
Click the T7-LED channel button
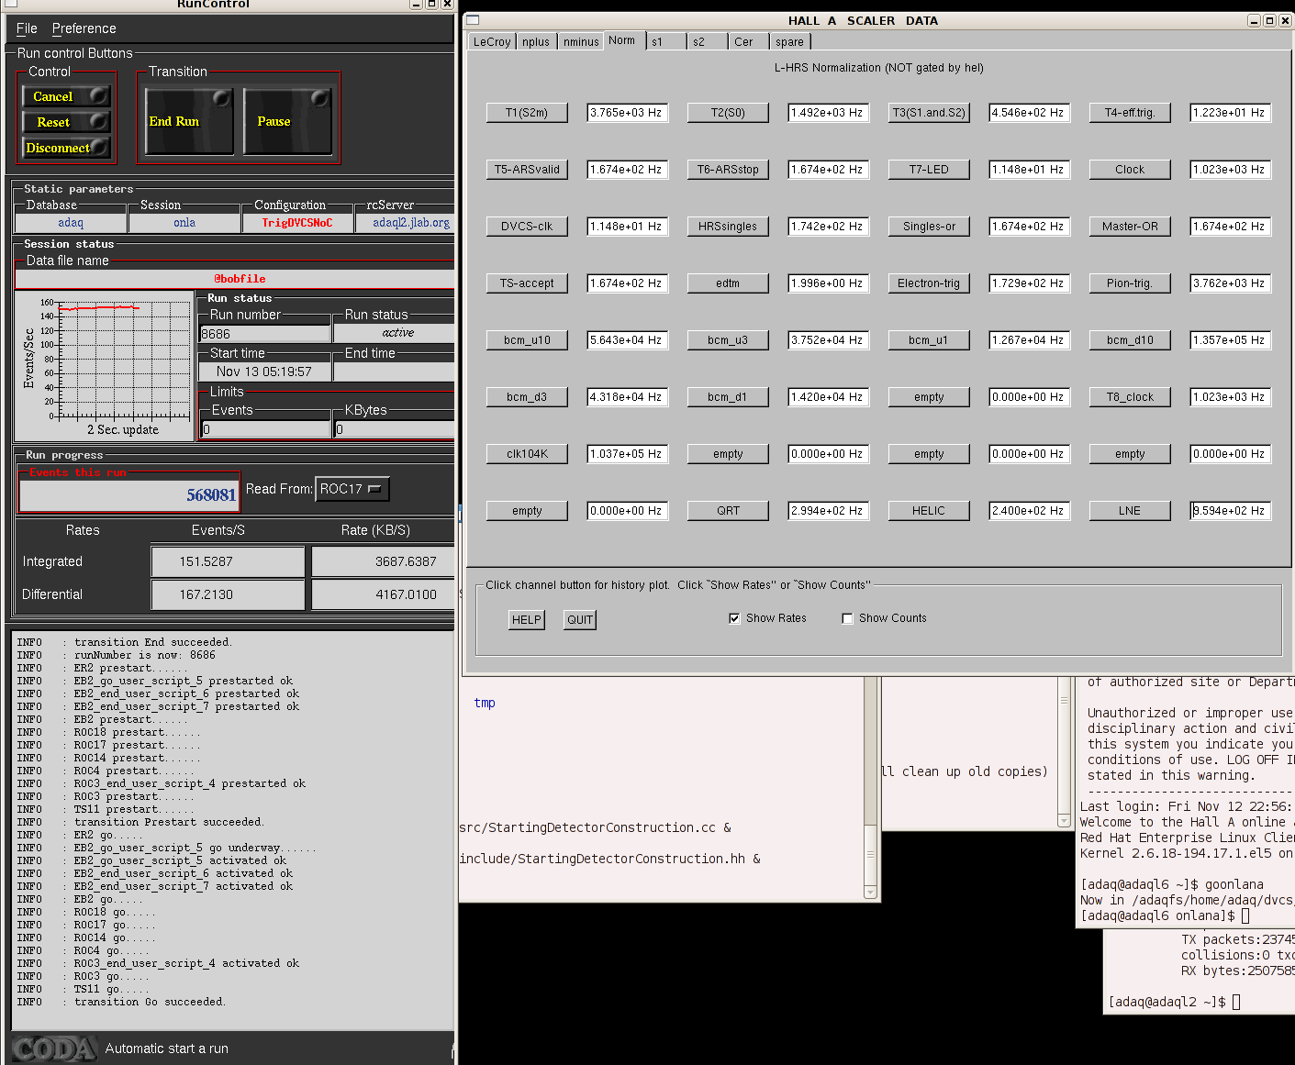coord(929,170)
